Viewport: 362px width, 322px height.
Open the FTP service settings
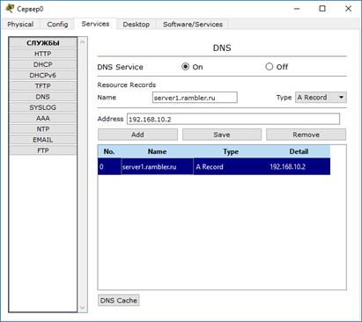pyautogui.click(x=43, y=150)
